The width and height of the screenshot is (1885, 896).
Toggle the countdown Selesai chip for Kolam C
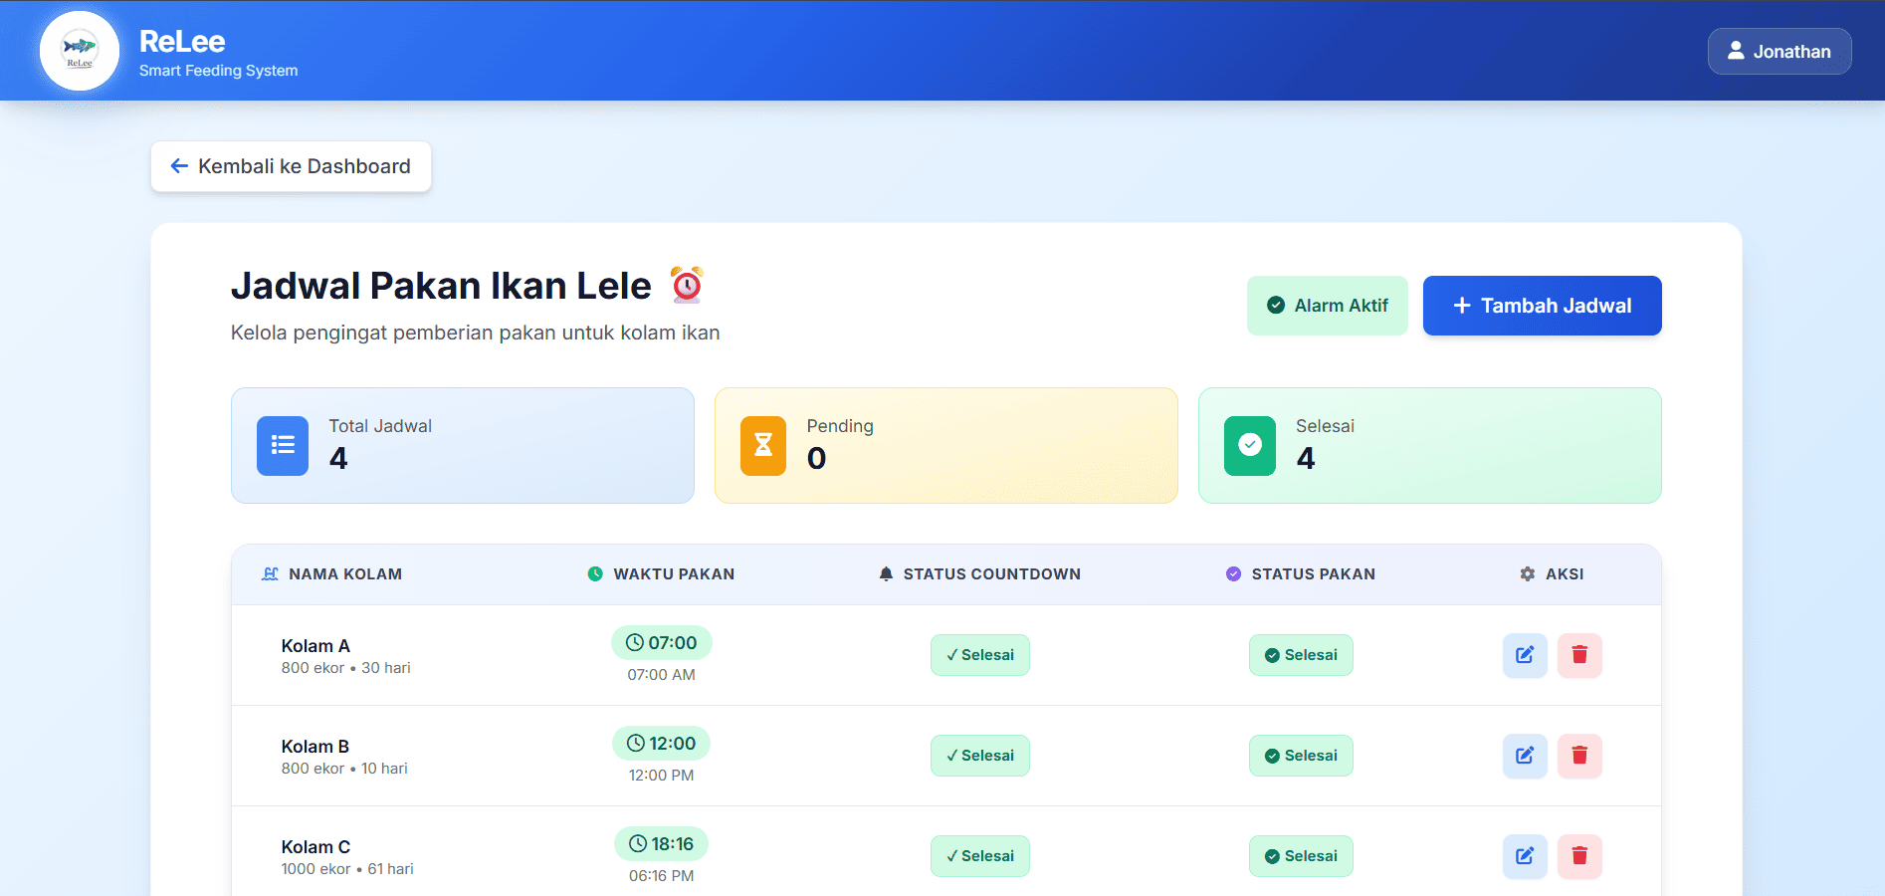point(979,856)
